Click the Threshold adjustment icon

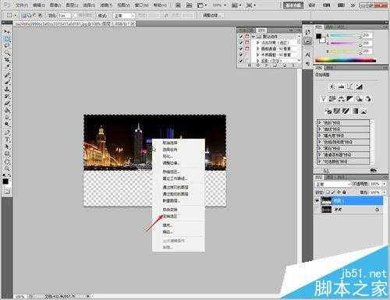tap(346, 111)
